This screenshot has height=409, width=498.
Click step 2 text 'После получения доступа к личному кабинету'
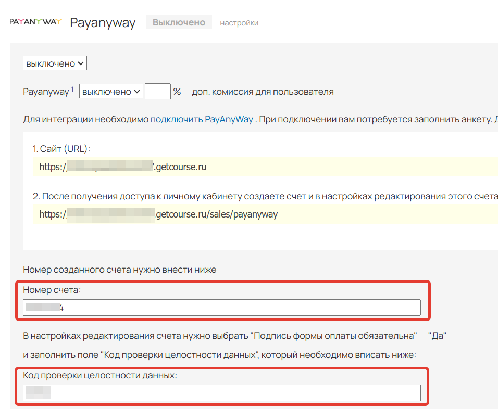(141, 196)
